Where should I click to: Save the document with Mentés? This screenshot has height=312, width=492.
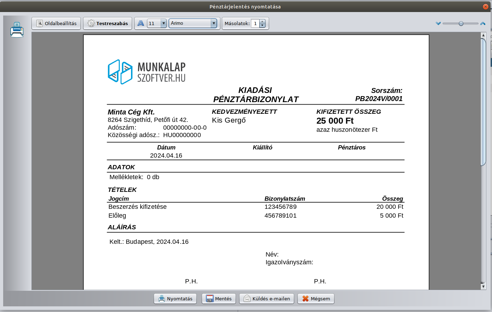[x=219, y=299]
